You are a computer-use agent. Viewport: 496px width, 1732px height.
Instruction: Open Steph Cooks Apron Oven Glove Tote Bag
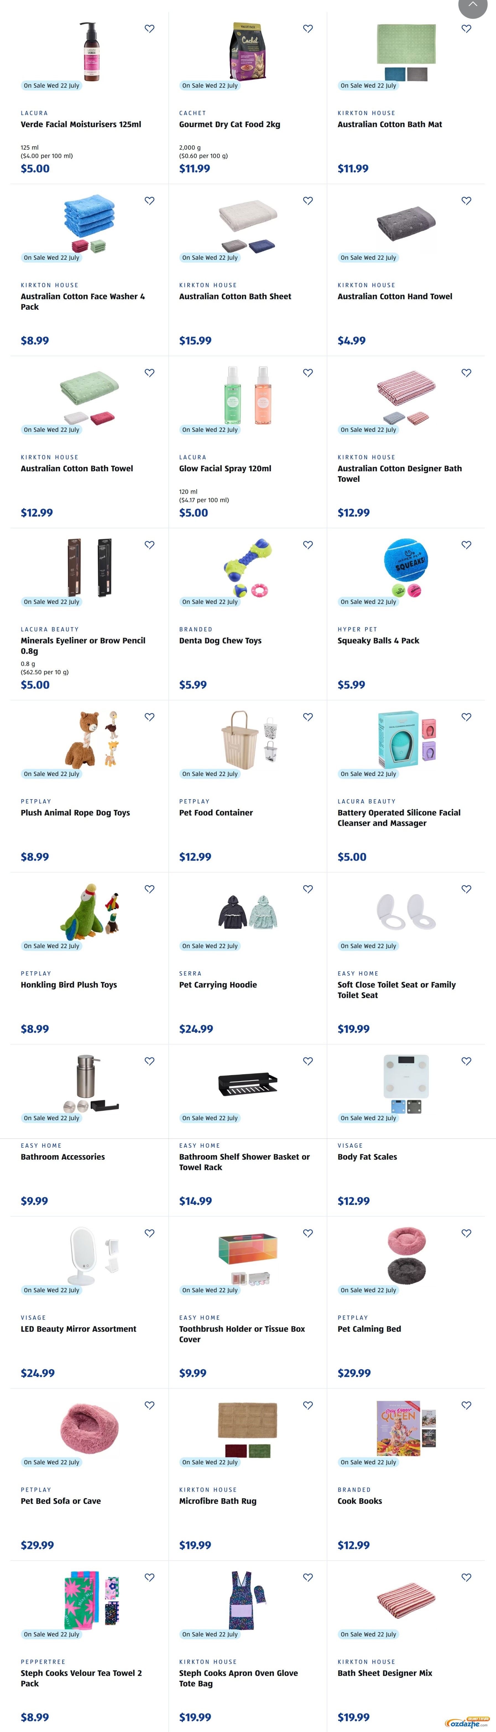[239, 1678]
